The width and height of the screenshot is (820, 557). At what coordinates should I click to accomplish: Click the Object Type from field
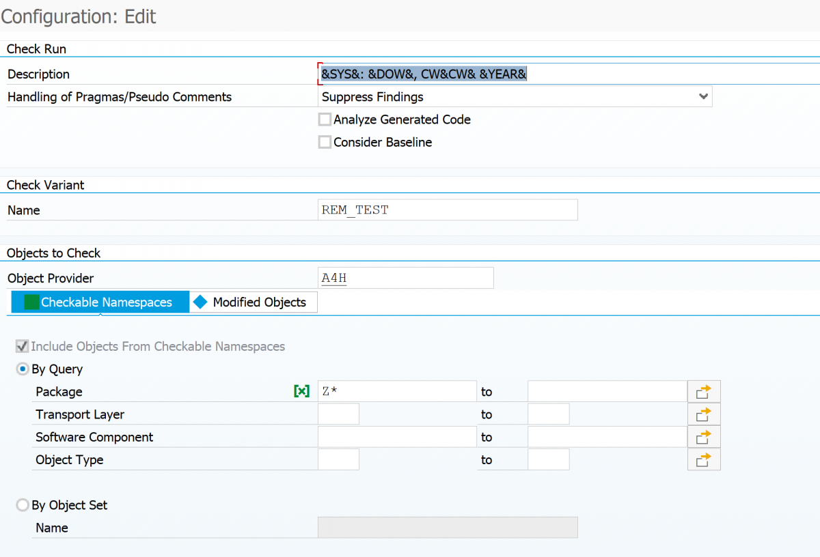pos(339,460)
